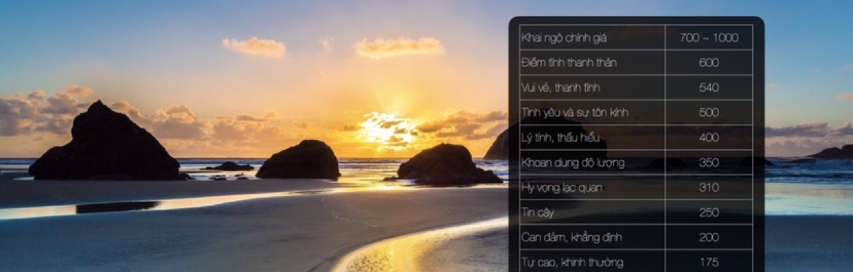Click the value '500'
Screen dimensions: 853x272
point(709,112)
